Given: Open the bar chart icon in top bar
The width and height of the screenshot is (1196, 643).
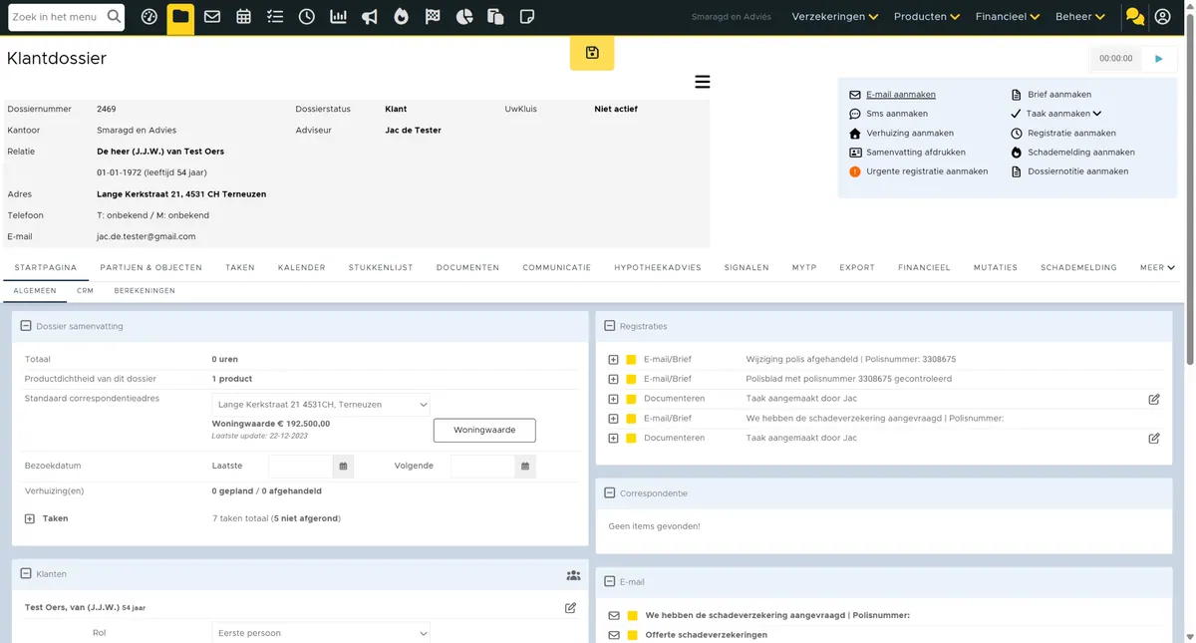Looking at the screenshot, I should coord(338,17).
